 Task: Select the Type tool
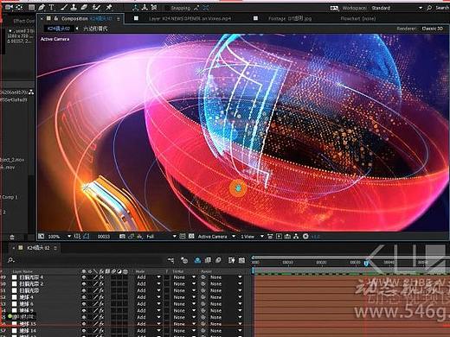[52, 8]
